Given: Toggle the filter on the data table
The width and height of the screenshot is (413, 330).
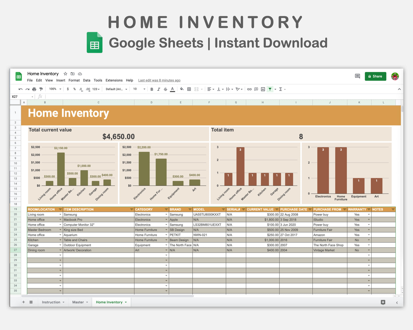Looking at the screenshot, I should click(270, 89).
